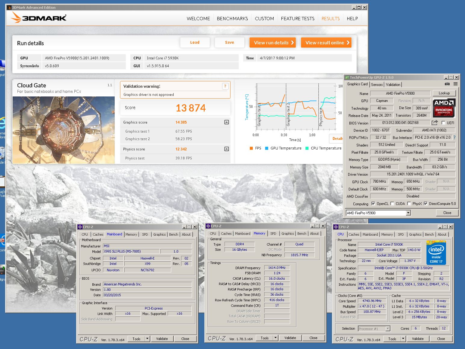The width and height of the screenshot is (465, 349).
Task: Go to the WELCOME tab in 3DMark
Action: (198, 18)
